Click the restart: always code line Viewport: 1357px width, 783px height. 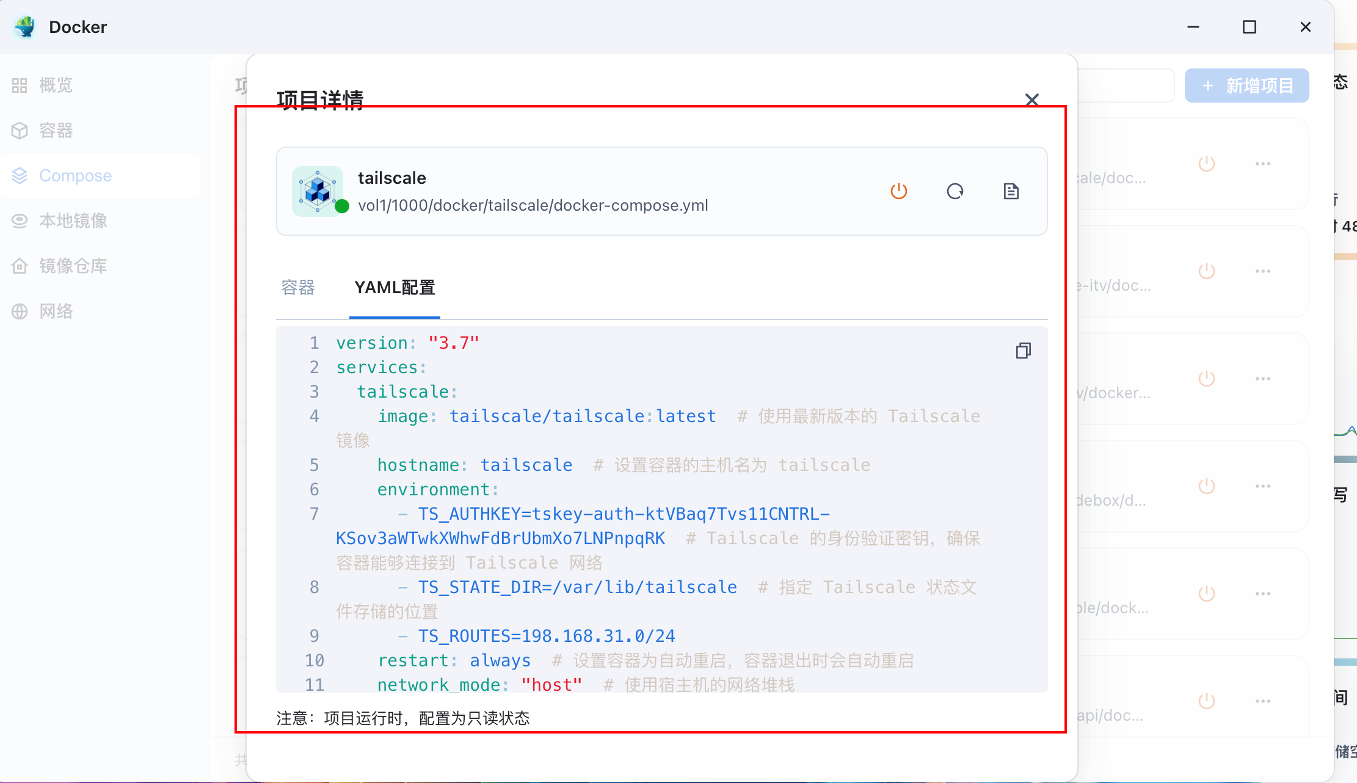(x=454, y=660)
